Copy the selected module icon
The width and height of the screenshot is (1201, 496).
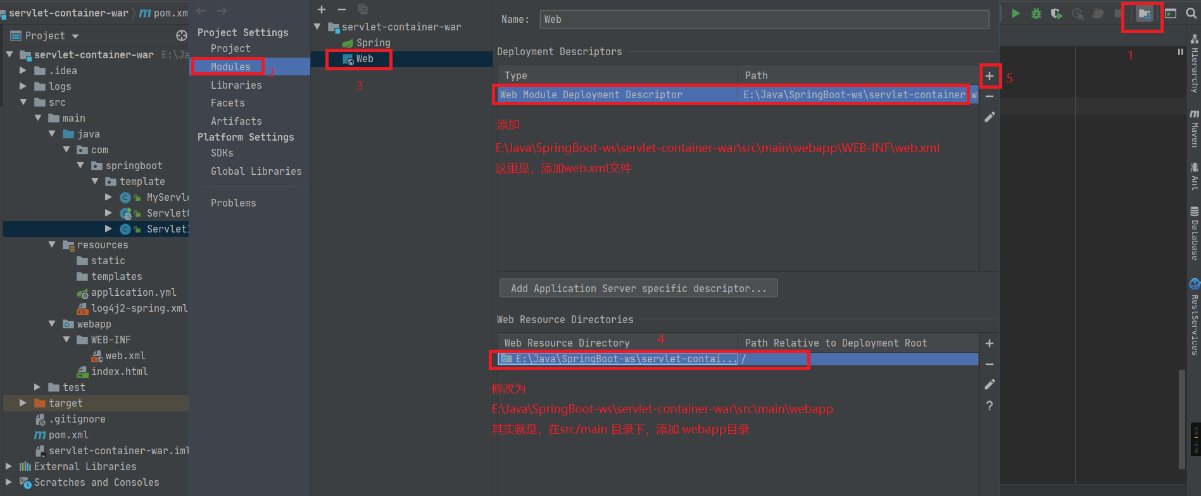click(x=363, y=10)
